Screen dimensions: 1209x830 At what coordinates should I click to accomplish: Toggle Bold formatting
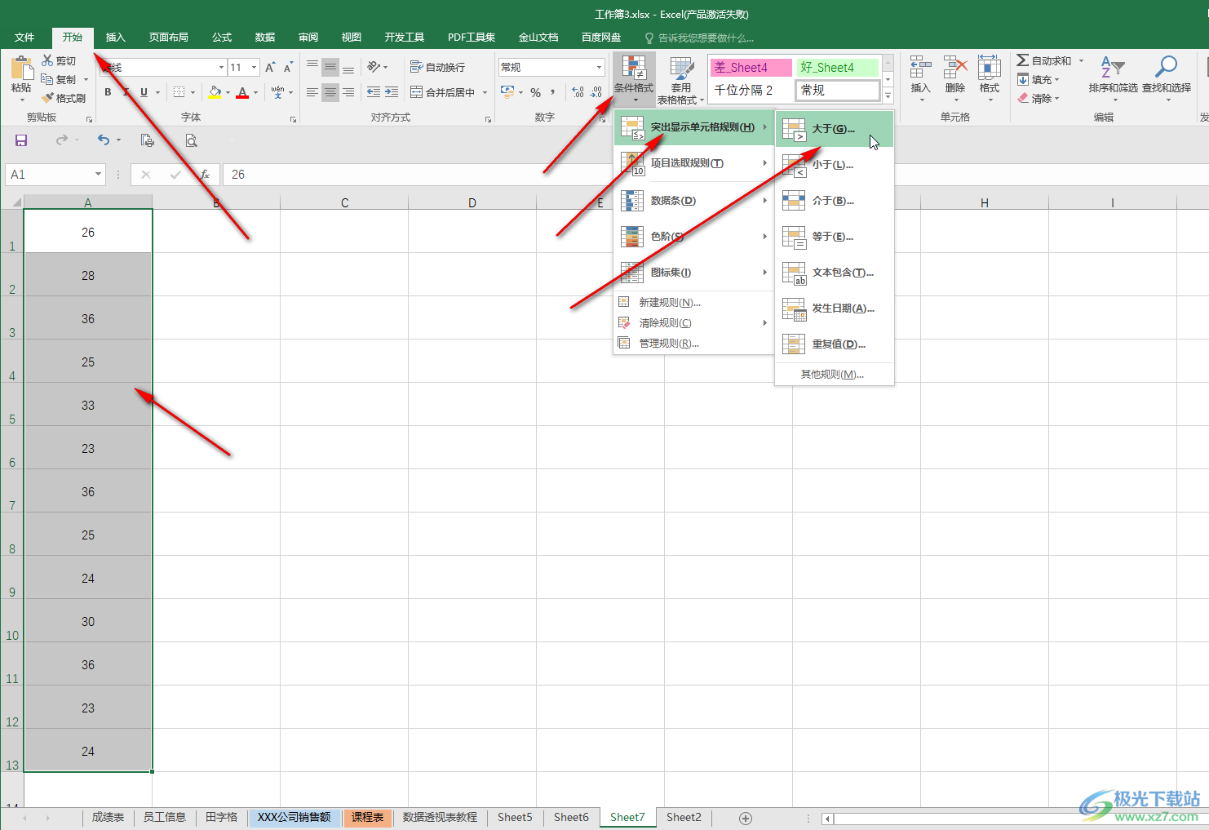click(x=108, y=92)
